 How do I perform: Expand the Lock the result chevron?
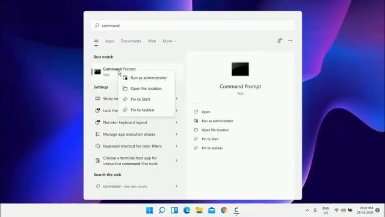[176, 110]
